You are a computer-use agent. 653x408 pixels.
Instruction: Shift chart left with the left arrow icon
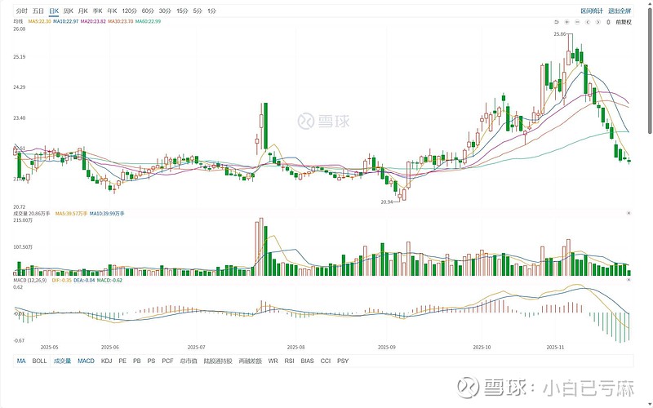(588, 22)
